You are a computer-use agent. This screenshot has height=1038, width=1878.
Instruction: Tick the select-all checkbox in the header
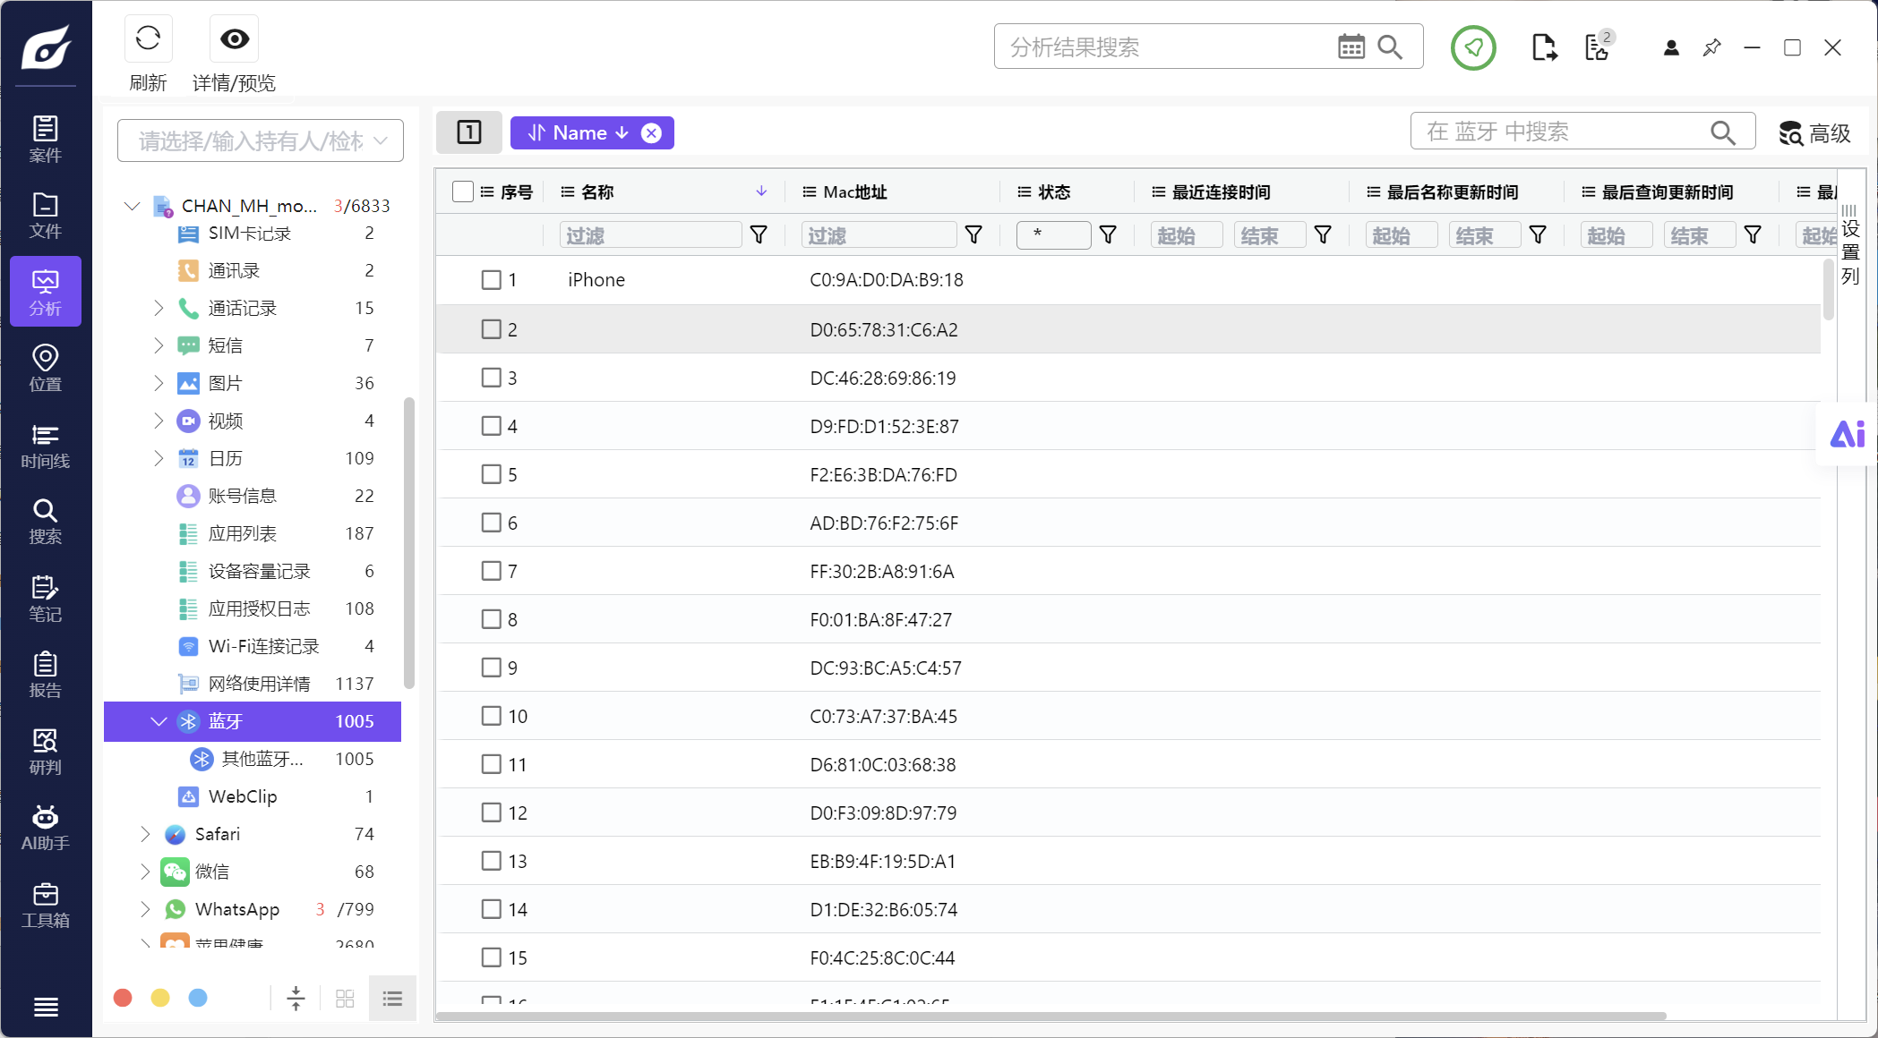pyautogui.click(x=463, y=191)
